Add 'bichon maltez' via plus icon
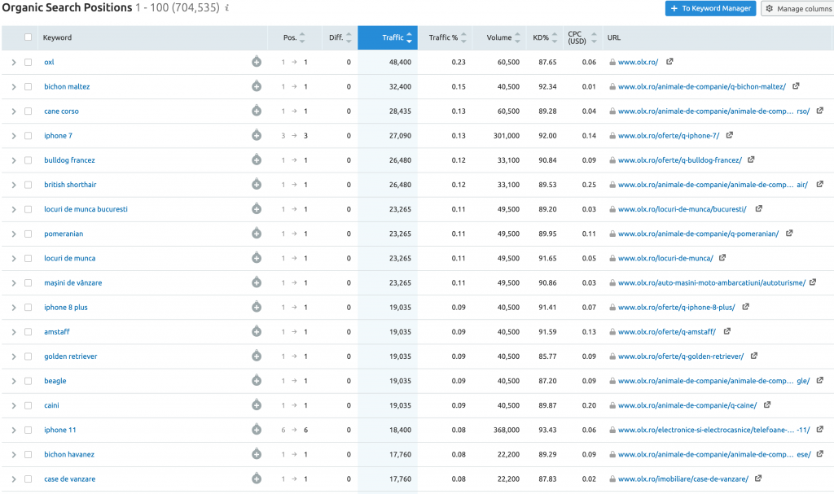 pyautogui.click(x=257, y=86)
